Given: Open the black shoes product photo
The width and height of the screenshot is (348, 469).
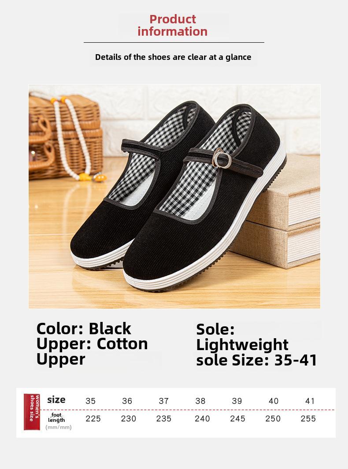Looking at the screenshot, I should [174, 196].
